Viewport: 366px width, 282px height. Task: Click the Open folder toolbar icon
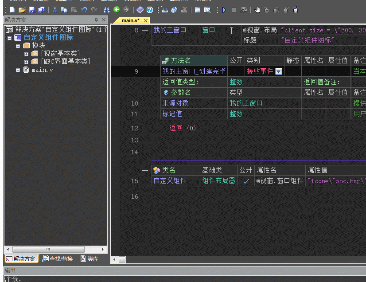click(22, 10)
